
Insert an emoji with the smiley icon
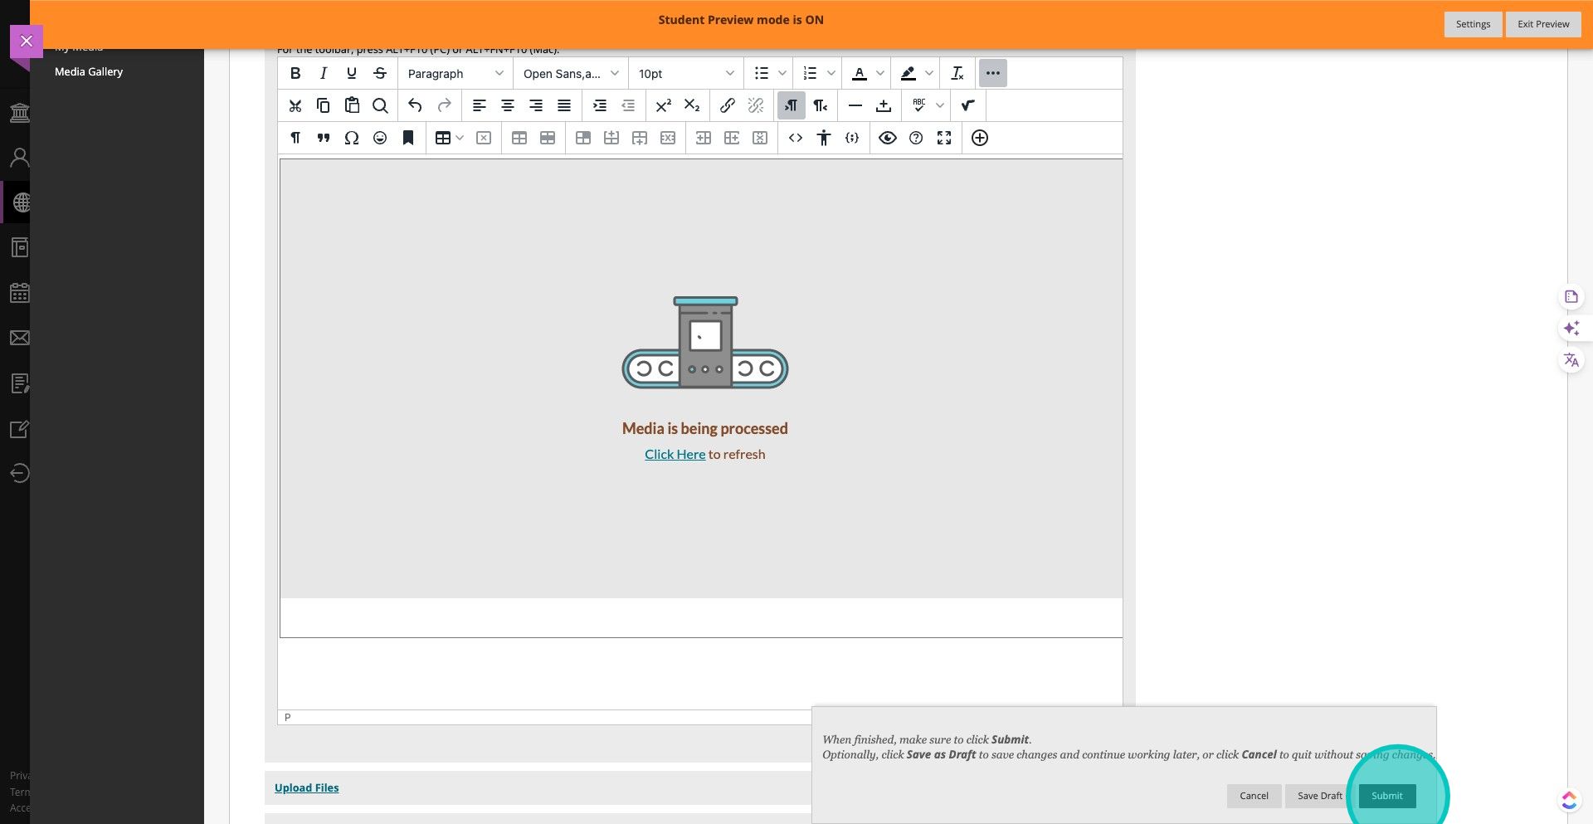pyautogui.click(x=380, y=138)
